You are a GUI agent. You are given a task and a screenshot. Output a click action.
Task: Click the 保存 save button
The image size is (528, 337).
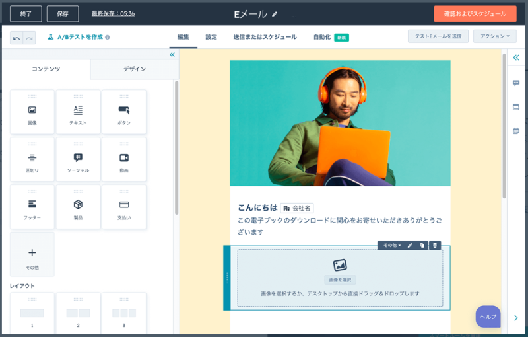coord(63,14)
